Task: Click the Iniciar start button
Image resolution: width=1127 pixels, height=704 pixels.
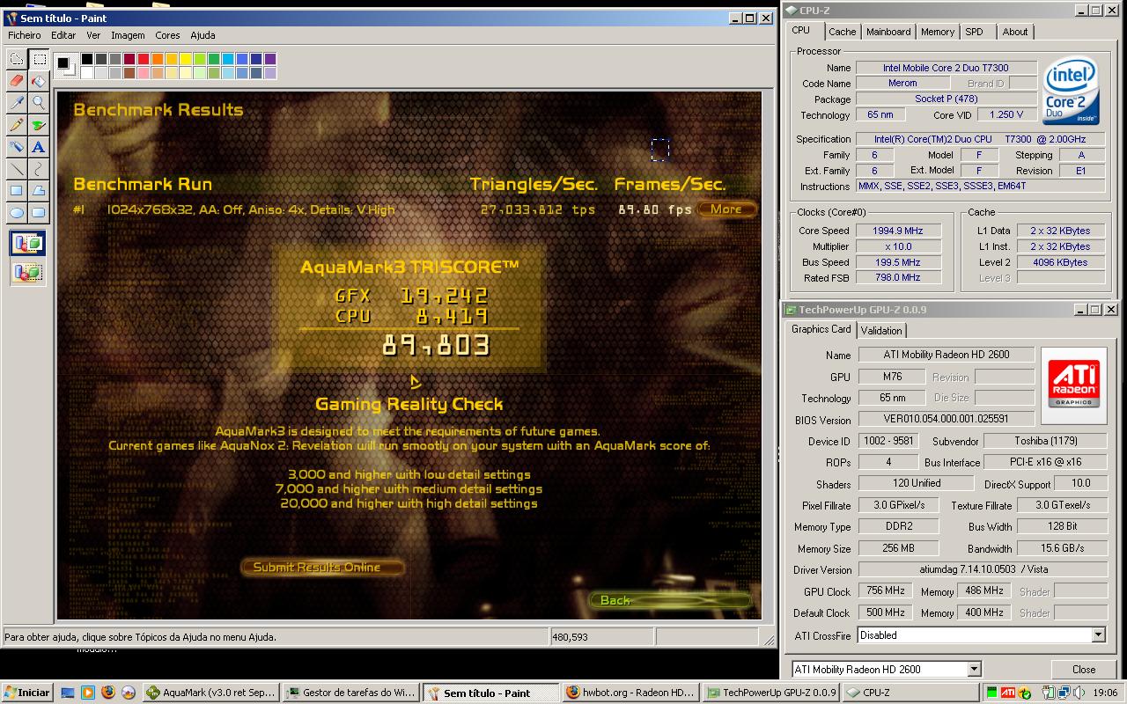Action: coord(26,693)
